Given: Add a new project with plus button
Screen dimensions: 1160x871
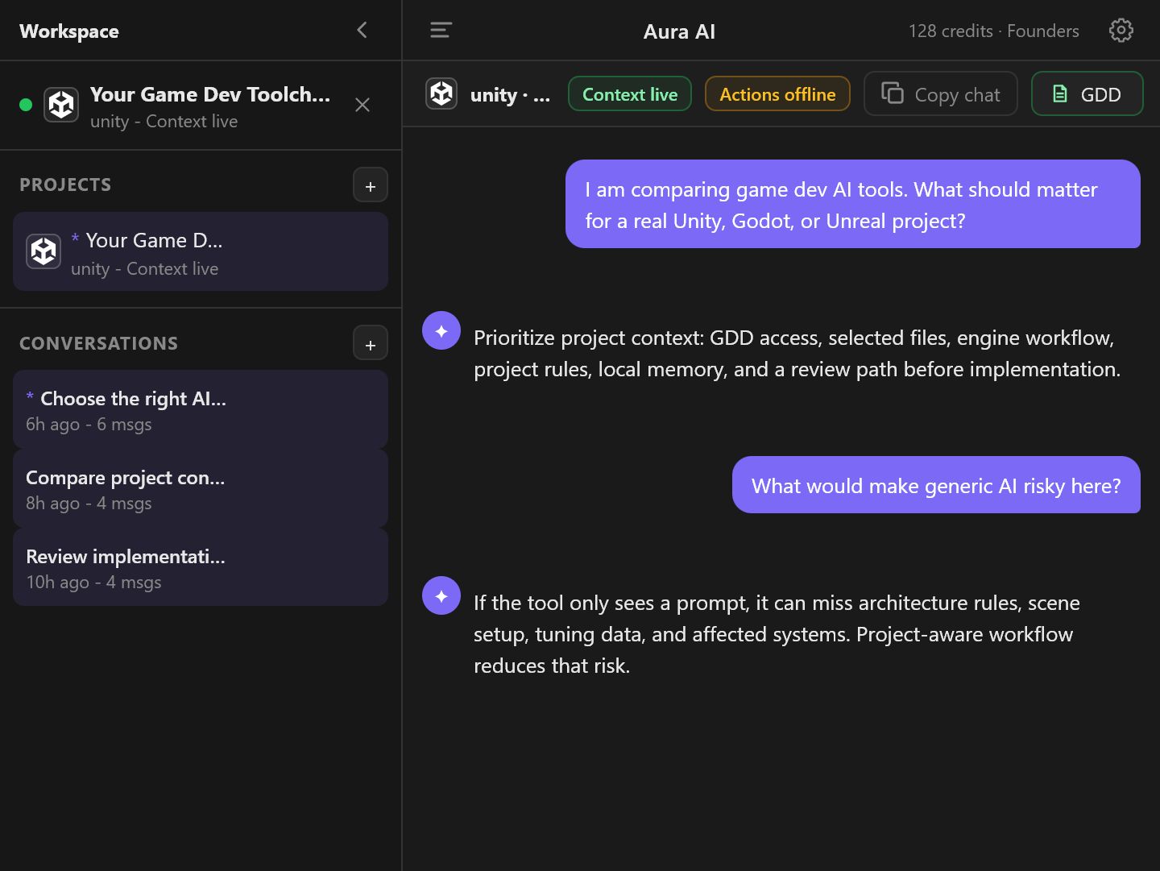Looking at the screenshot, I should [371, 185].
